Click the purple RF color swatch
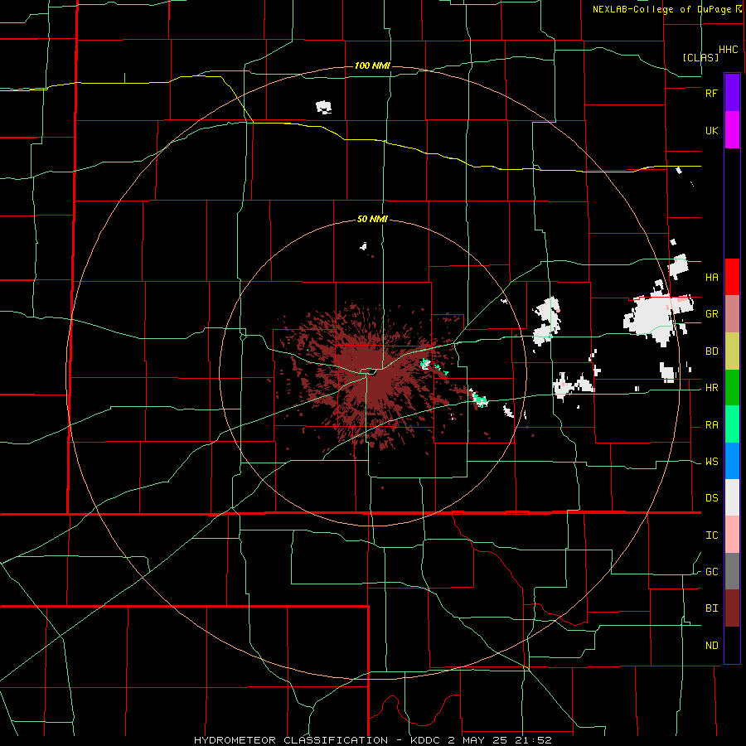Viewport: 746px width, 746px height. click(732, 93)
